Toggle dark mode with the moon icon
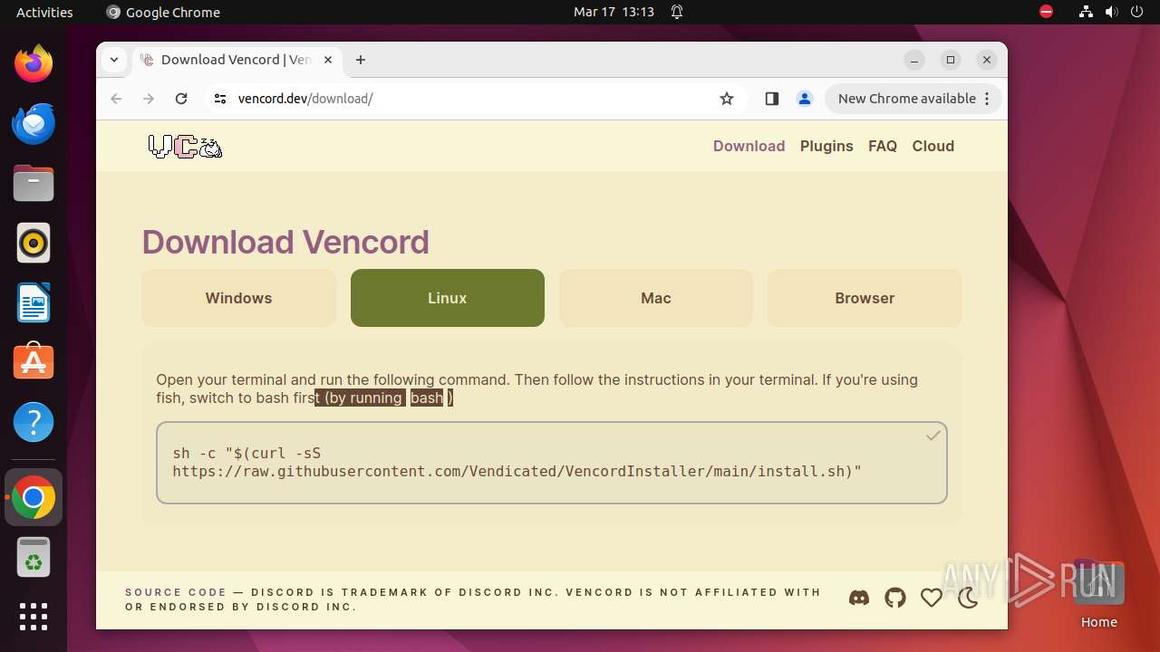 tap(968, 598)
